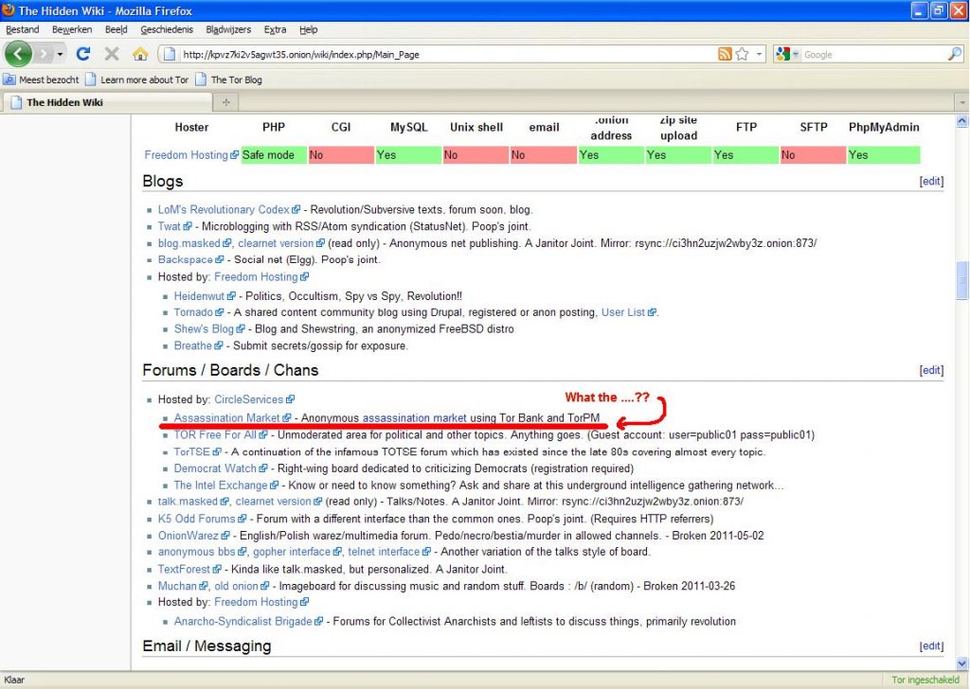Image resolution: width=970 pixels, height=689 pixels.
Task: Click the scrollbar up arrow
Action: (x=962, y=121)
